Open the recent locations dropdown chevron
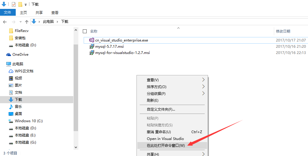Screen dimensions: 308x156 tap(21, 22)
